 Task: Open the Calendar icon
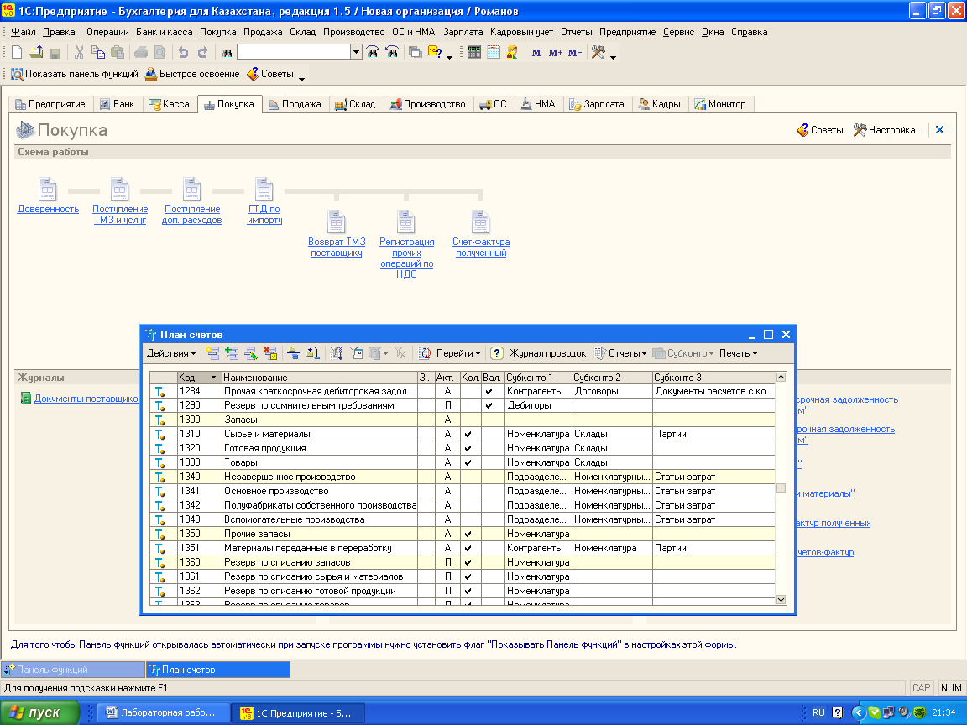point(494,53)
